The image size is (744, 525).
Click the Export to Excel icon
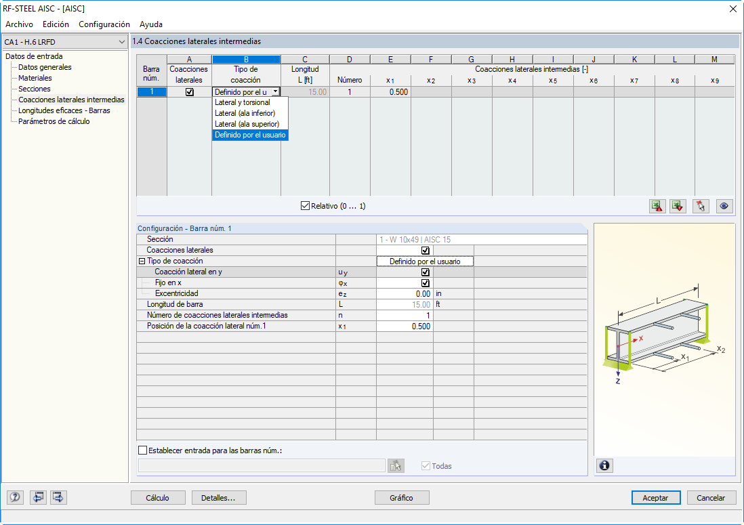657,207
